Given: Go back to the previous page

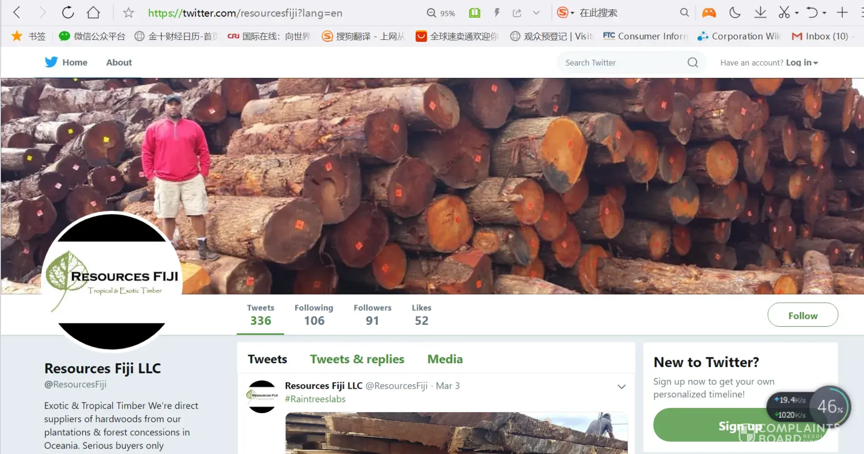Looking at the screenshot, I should (x=17, y=12).
